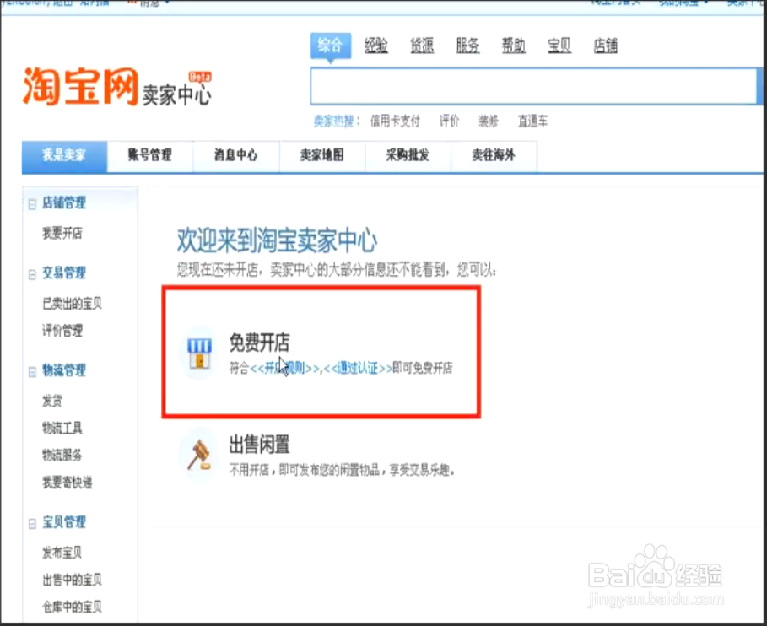Select the 经验 search tab
This screenshot has height=626, width=767.
click(376, 46)
